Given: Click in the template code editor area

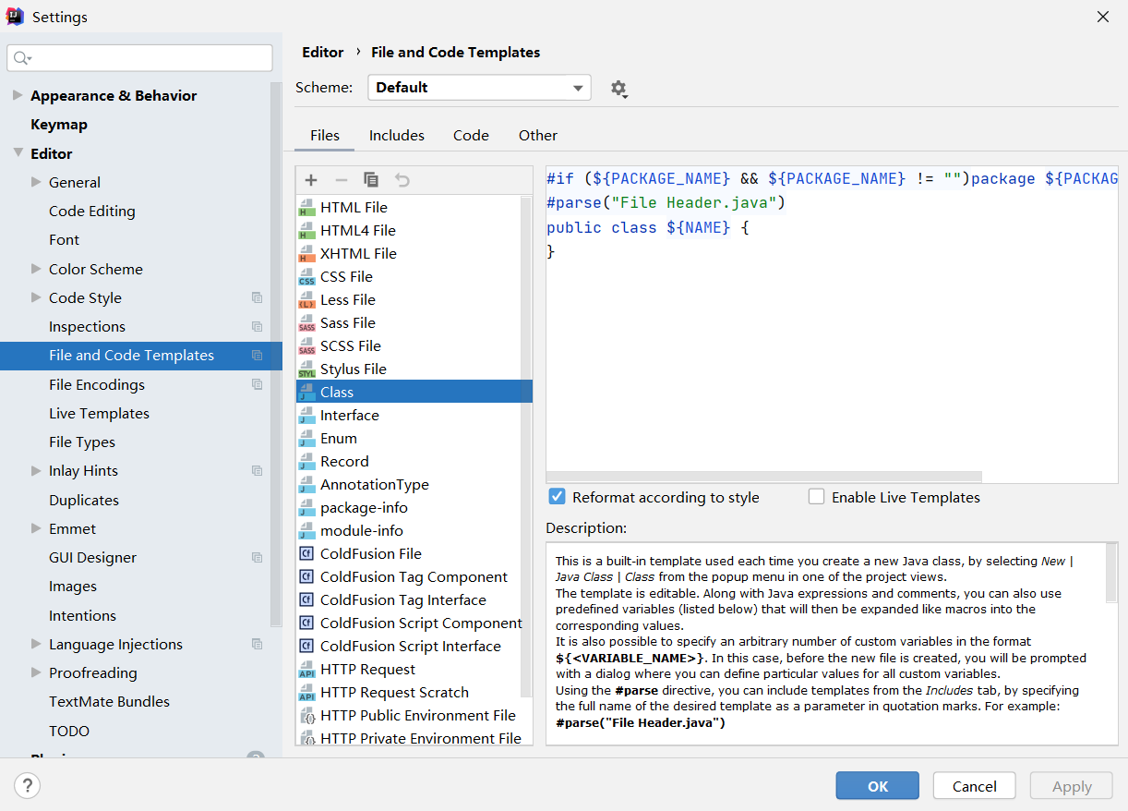Looking at the screenshot, I should click(832, 324).
